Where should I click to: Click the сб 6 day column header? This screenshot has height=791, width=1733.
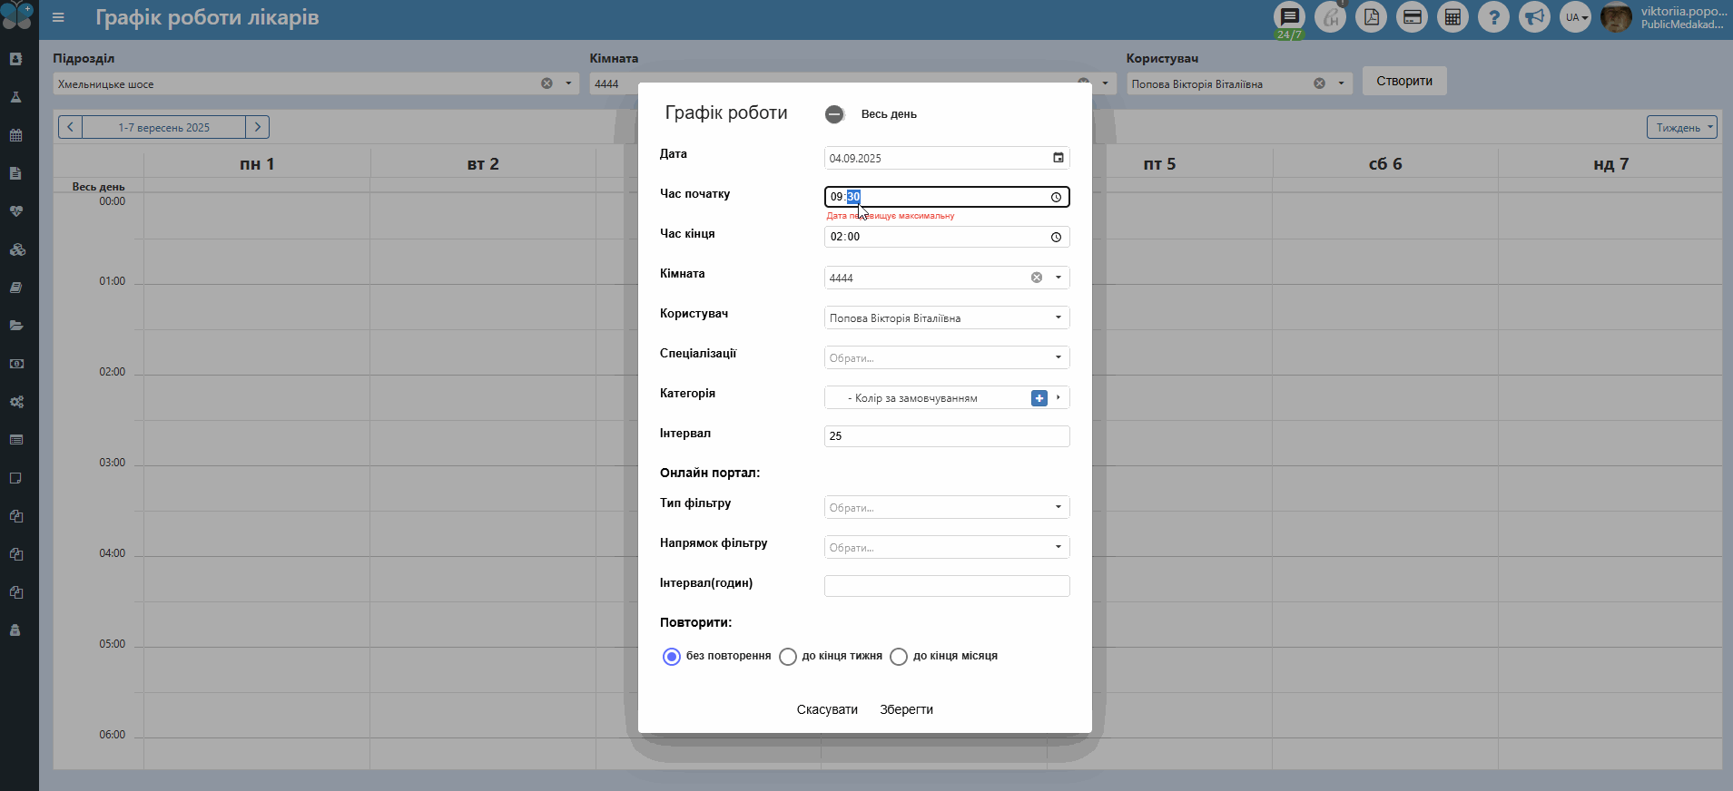click(1385, 164)
